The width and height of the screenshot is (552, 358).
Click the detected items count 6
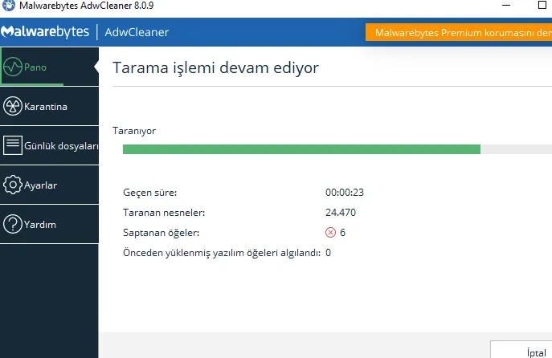click(x=342, y=233)
